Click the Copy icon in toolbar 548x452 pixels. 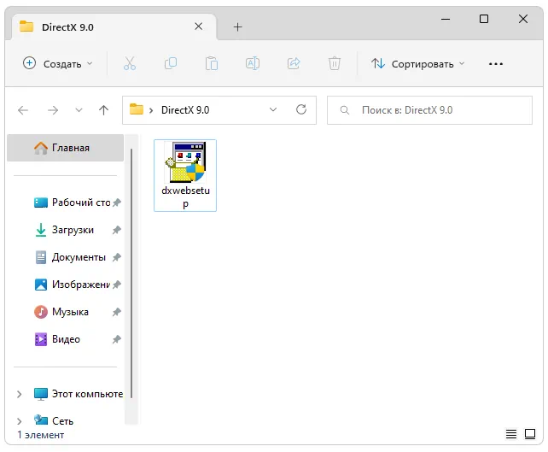(171, 64)
